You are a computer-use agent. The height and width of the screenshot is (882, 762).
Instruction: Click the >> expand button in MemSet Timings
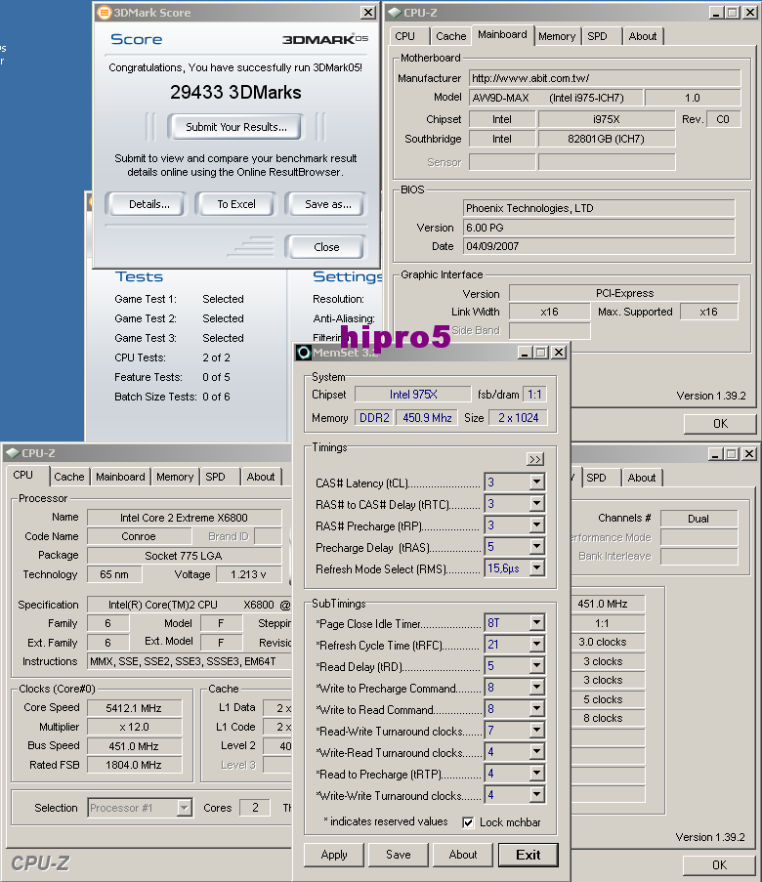(x=535, y=460)
